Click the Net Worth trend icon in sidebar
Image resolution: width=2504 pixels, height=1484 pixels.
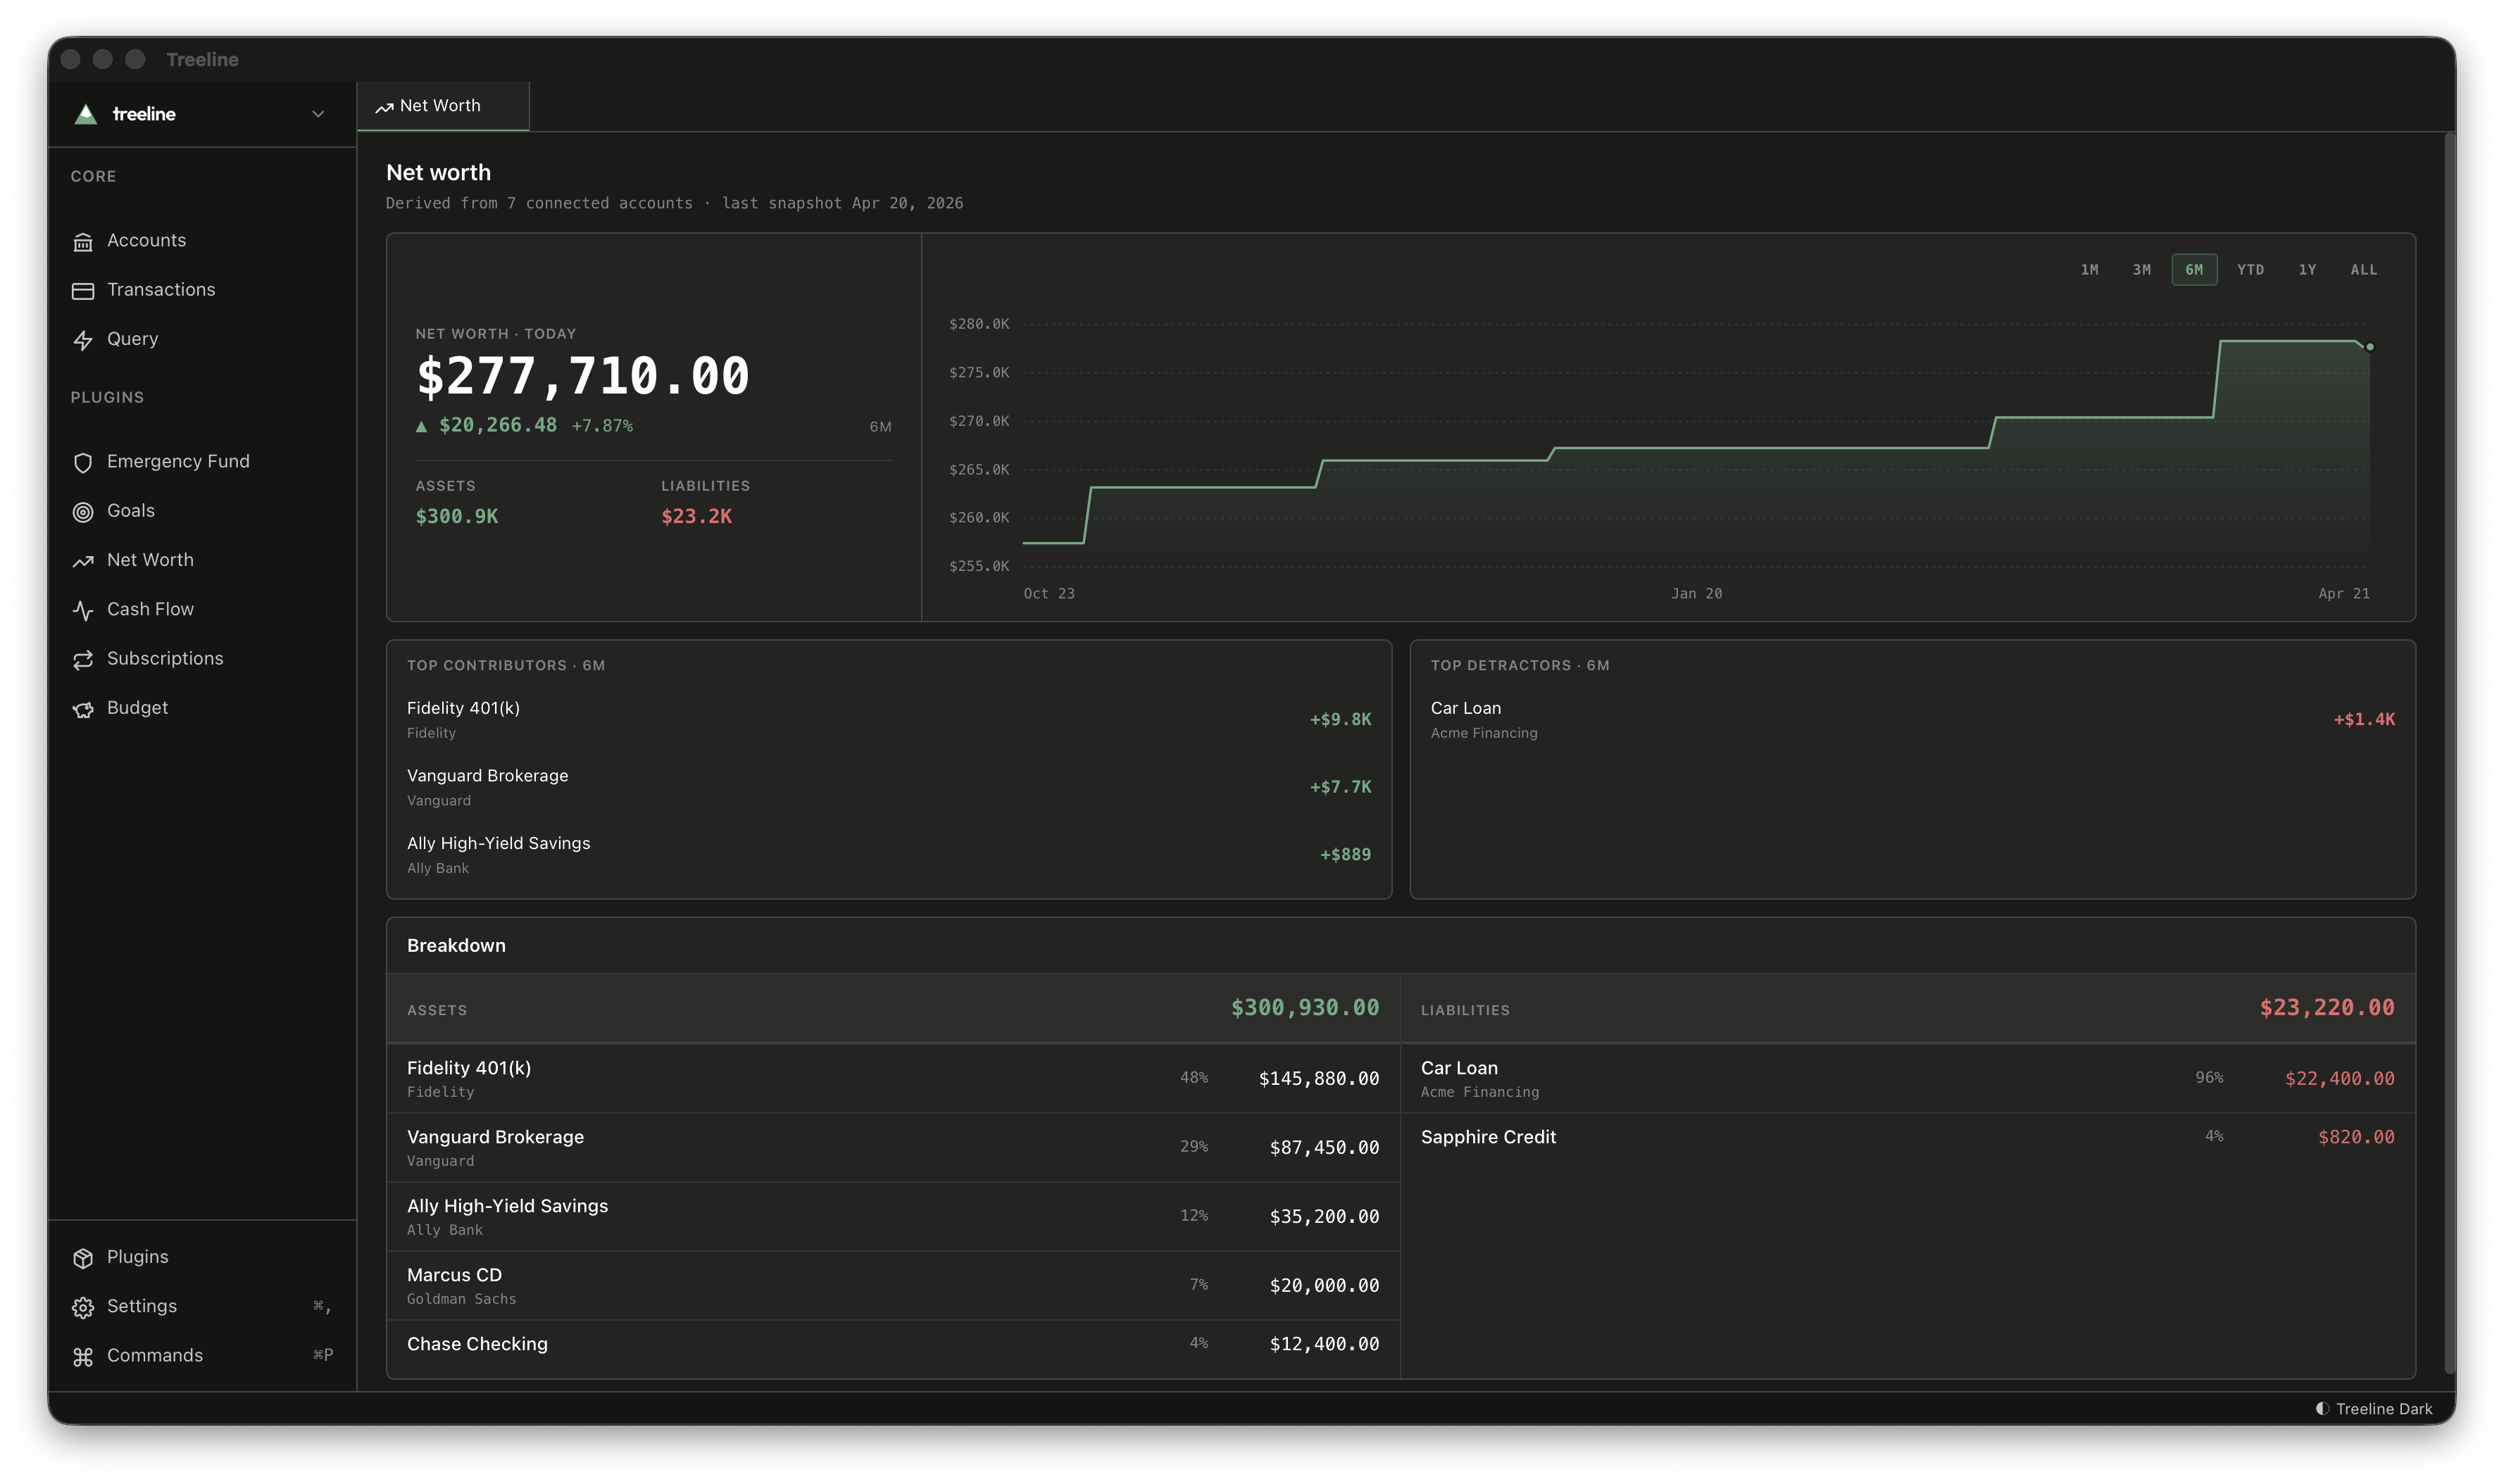click(83, 562)
